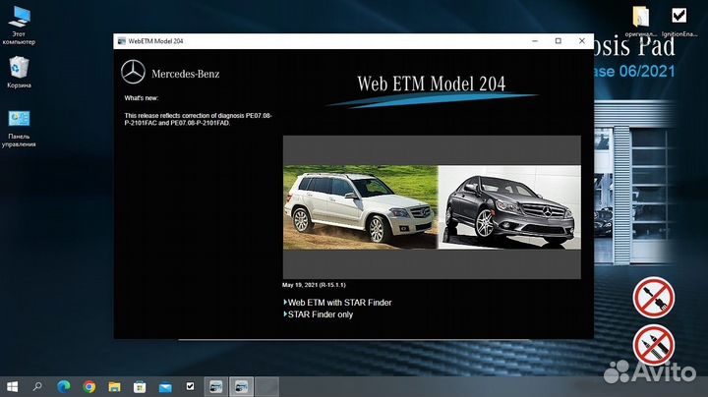This screenshot has width=708, height=397.
Task: Click the crossed-out pencils desktop icon
Action: coord(653,345)
